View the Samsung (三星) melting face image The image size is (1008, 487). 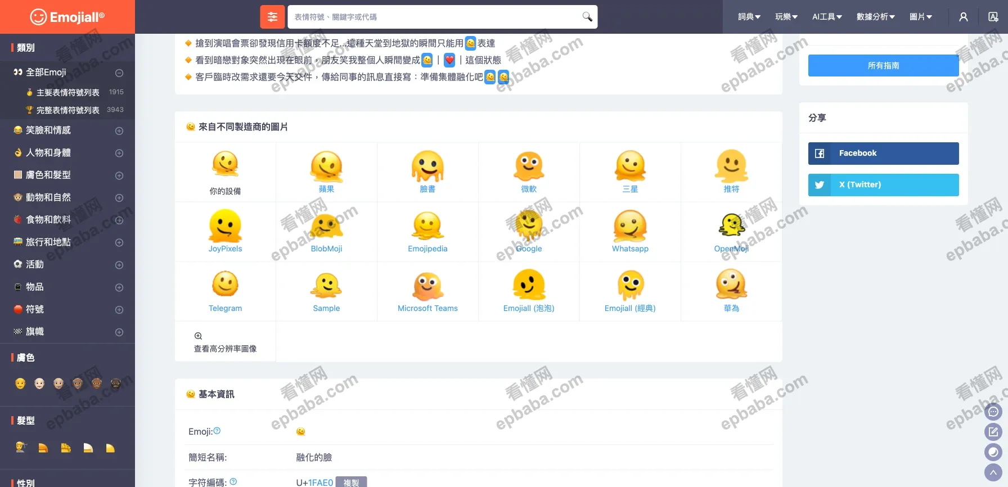coord(630,166)
